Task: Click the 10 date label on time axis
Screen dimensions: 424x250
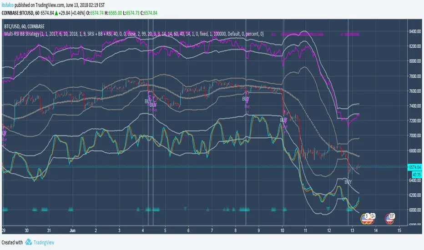Action: [x=283, y=230]
